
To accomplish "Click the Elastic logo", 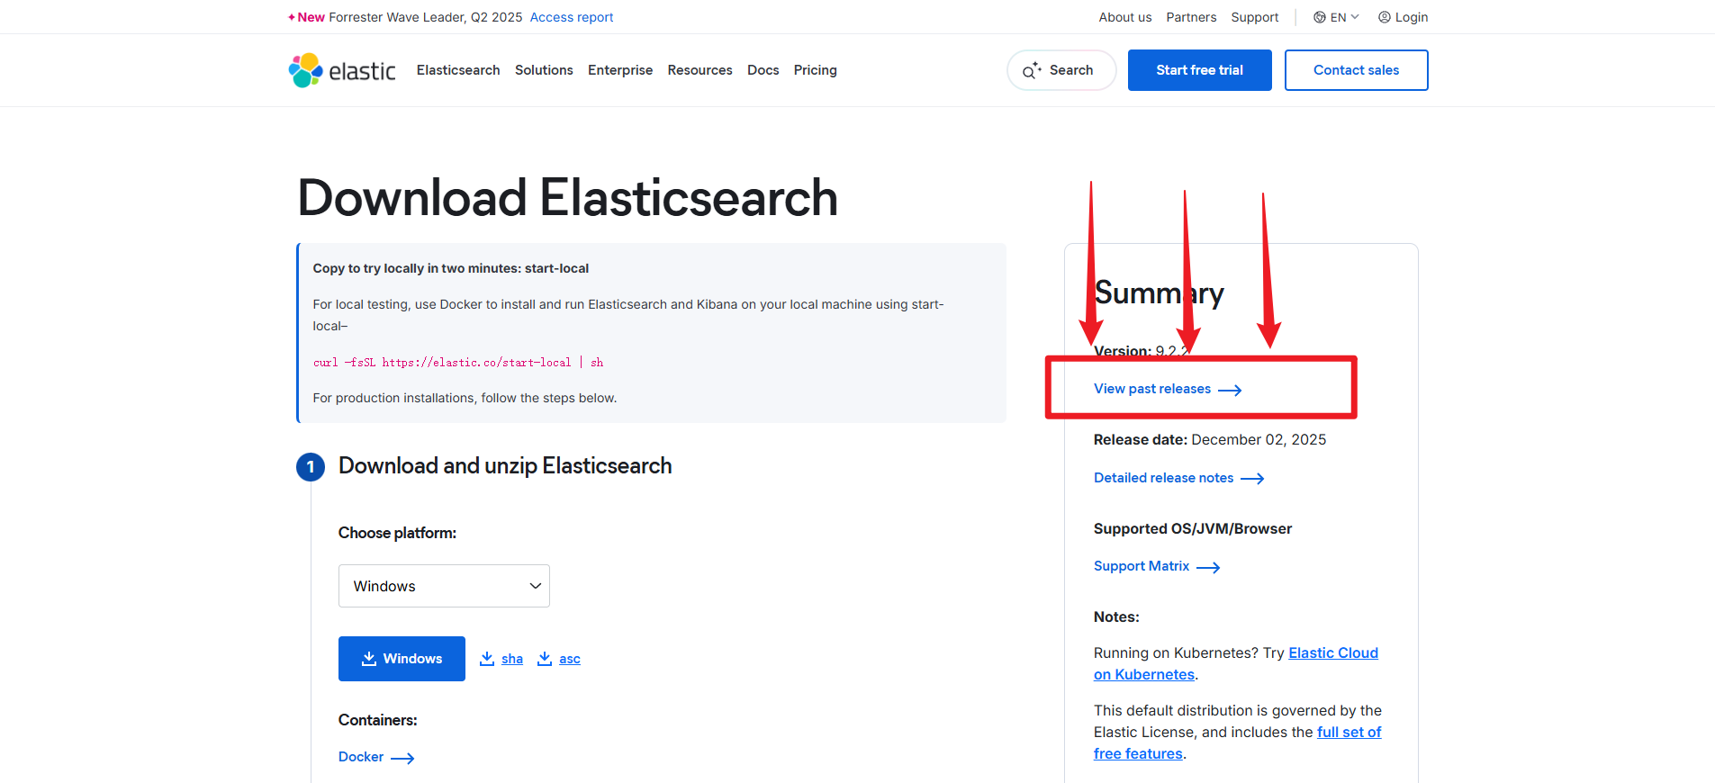I will (x=342, y=70).
